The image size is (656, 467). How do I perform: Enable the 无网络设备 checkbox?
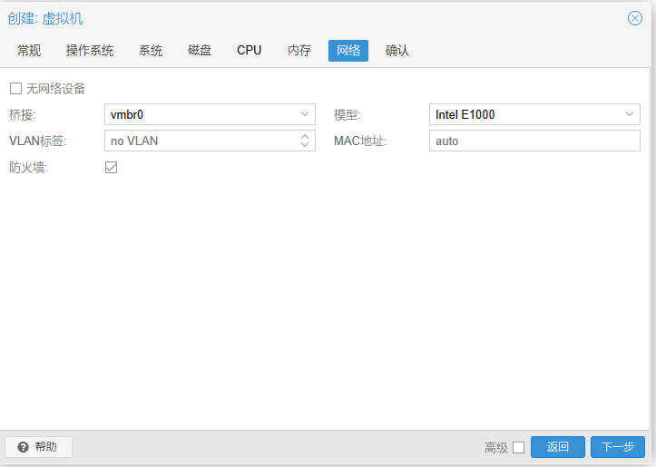click(x=15, y=89)
